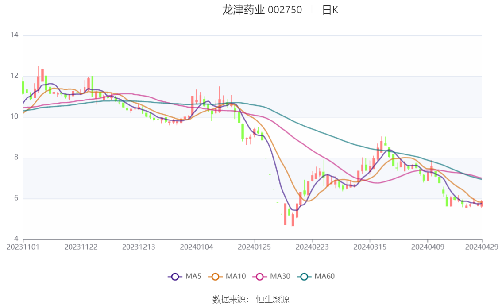Click the 20240223 date axis label

tap(312, 247)
